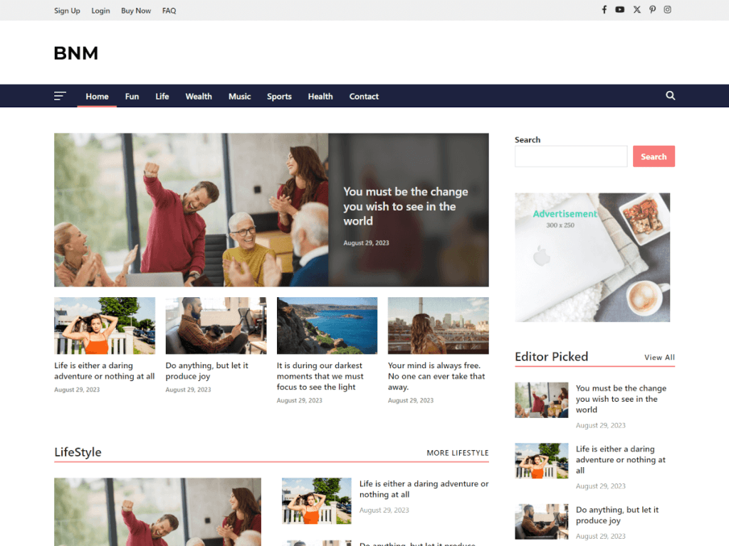Click the Login link
This screenshot has width=729, height=546.
coord(100,11)
